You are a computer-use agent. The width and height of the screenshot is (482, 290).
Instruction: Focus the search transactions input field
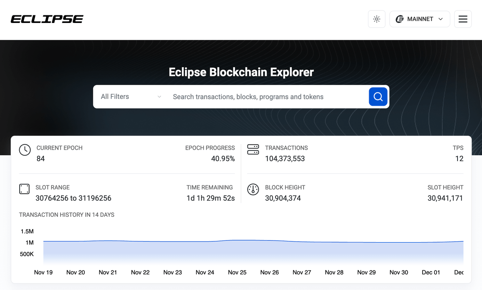(x=267, y=97)
